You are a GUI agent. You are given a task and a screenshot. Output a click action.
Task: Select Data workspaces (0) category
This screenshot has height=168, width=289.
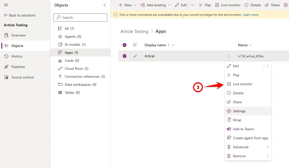pos(80,84)
